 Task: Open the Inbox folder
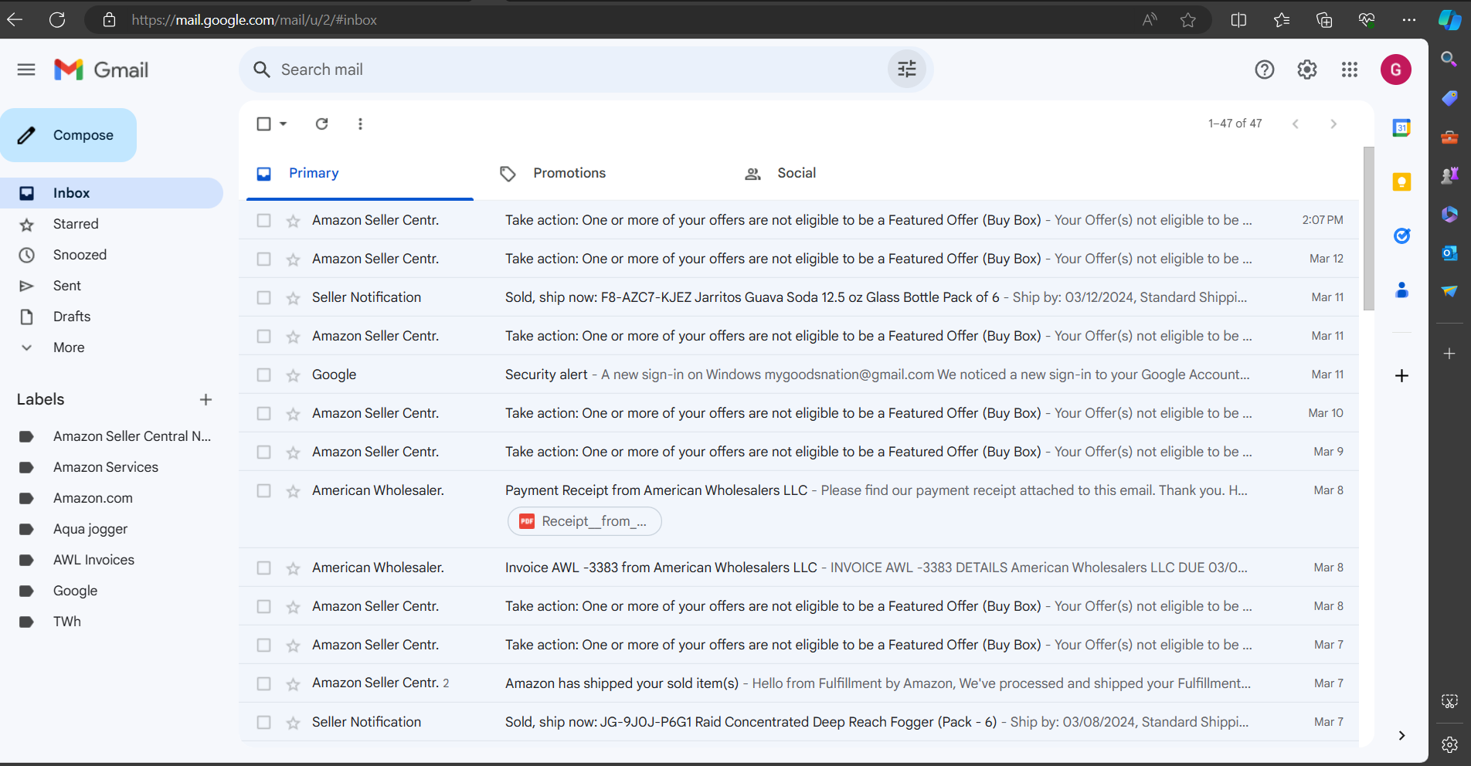coord(111,193)
